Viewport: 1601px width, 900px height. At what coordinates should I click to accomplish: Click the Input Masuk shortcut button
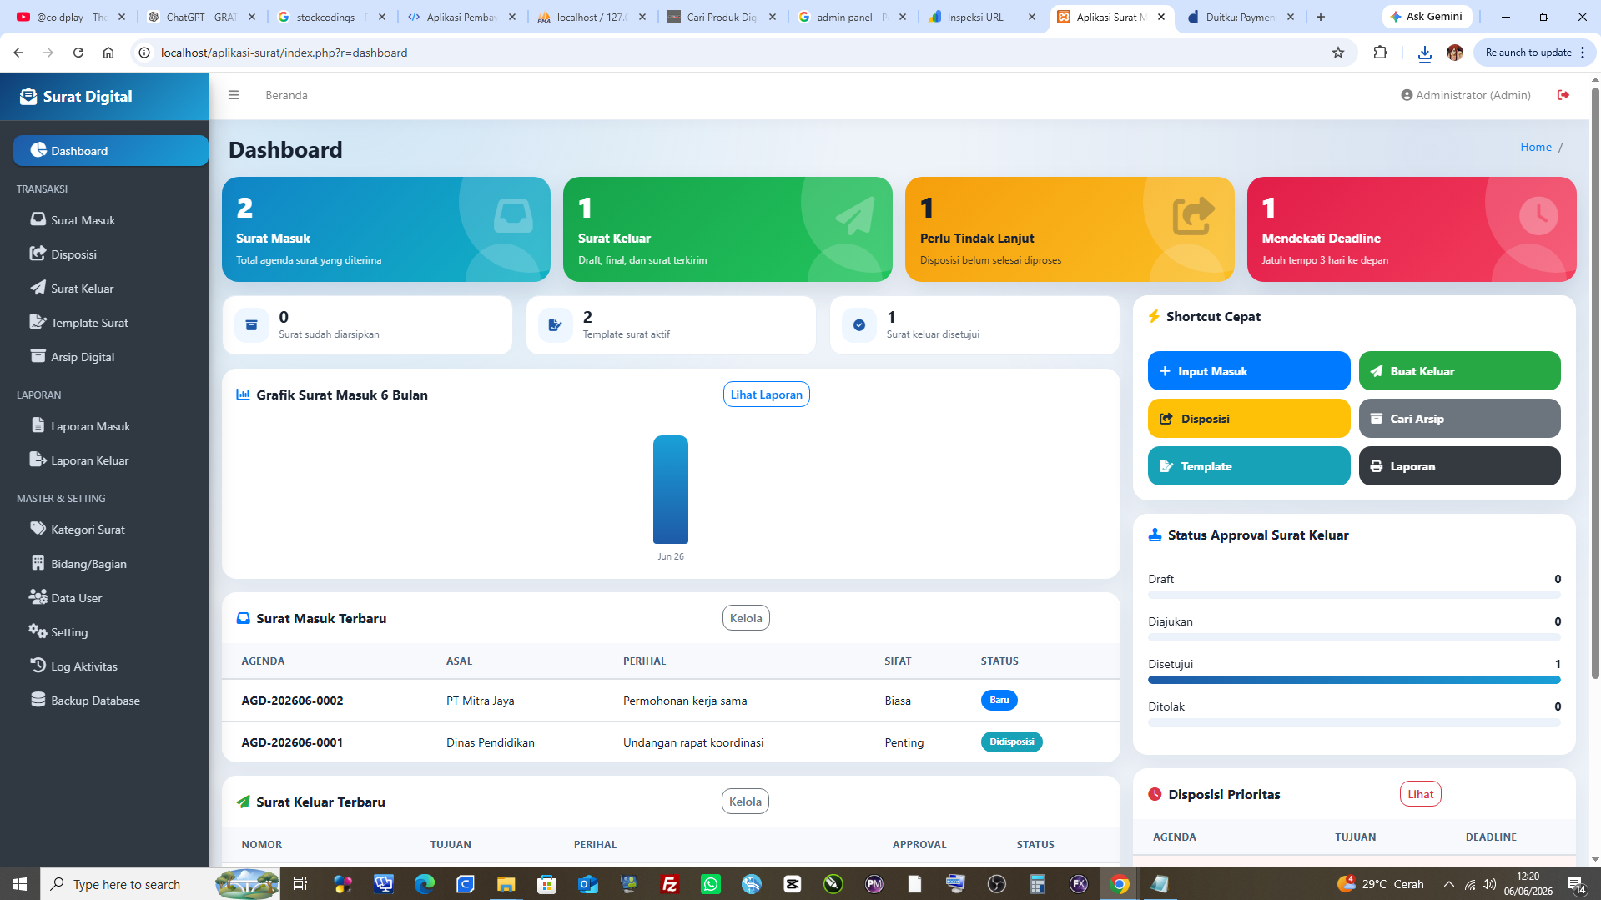(1249, 371)
